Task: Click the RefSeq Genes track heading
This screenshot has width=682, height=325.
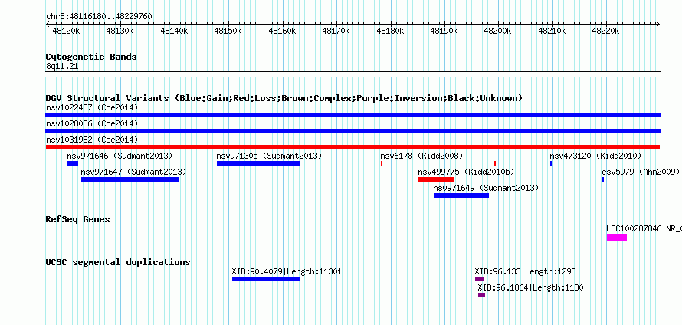Action: click(x=77, y=219)
